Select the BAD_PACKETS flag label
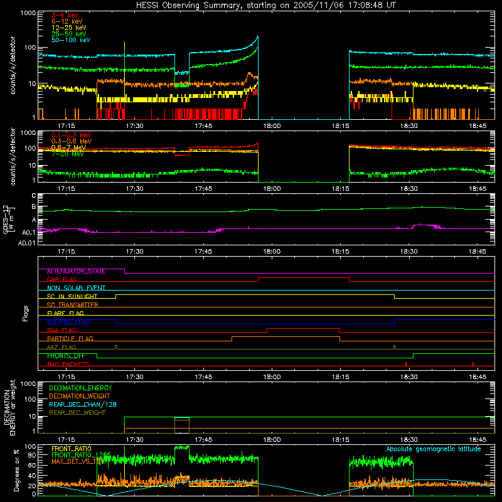Viewport: 502px width, 502px height. pos(68,365)
